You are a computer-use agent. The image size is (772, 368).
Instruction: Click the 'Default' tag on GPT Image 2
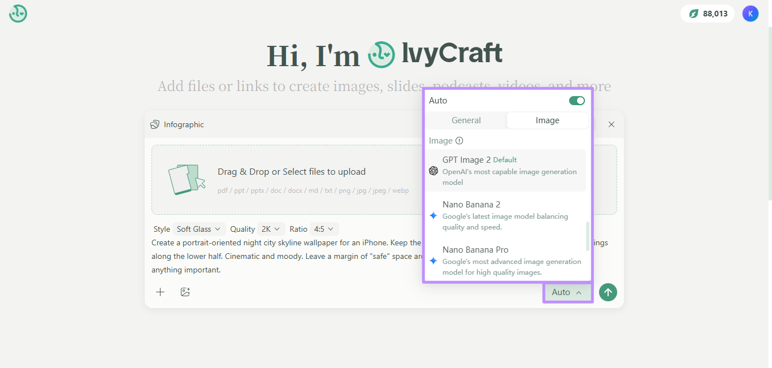505,160
